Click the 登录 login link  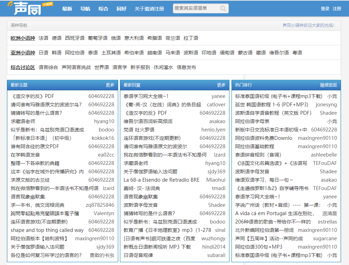click(325, 9)
